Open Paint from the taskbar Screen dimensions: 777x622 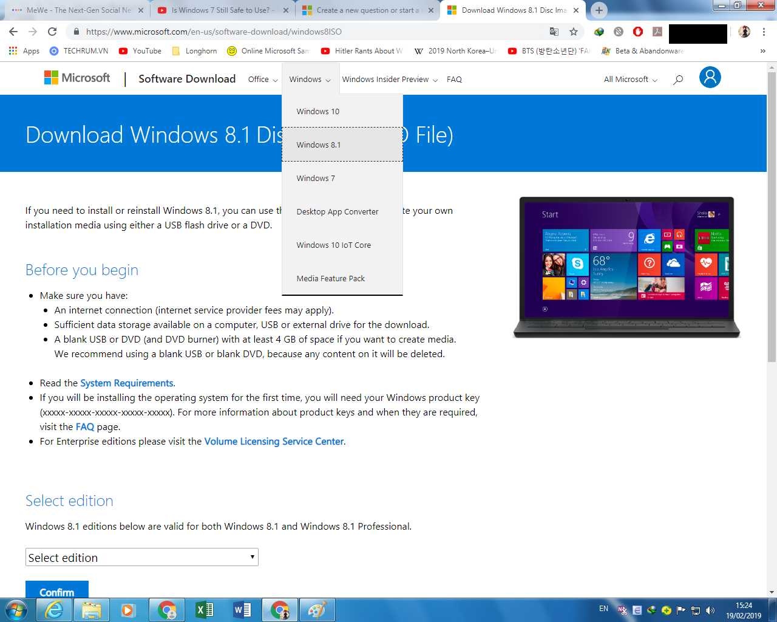coord(317,610)
